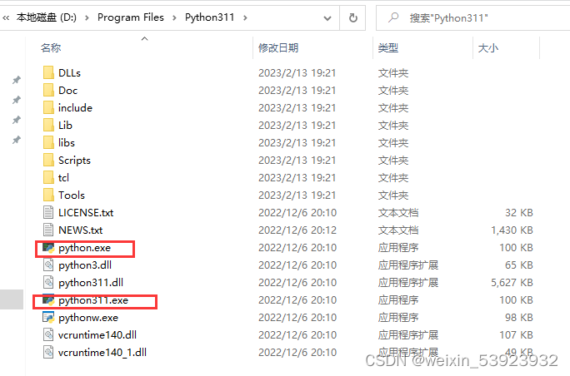Click the 5,627 KB size of python311.dll

click(x=512, y=282)
